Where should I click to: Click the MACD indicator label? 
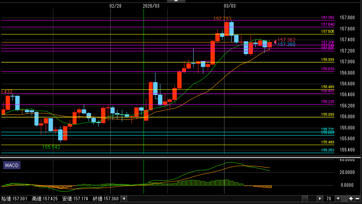(12, 165)
